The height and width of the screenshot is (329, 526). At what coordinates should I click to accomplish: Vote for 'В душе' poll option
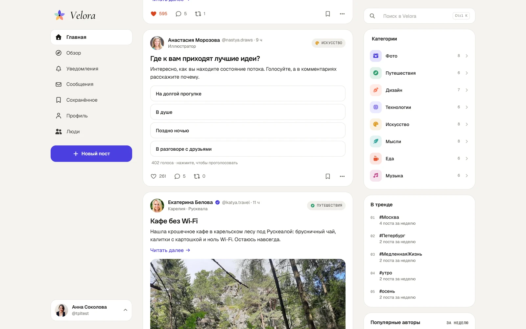(248, 112)
